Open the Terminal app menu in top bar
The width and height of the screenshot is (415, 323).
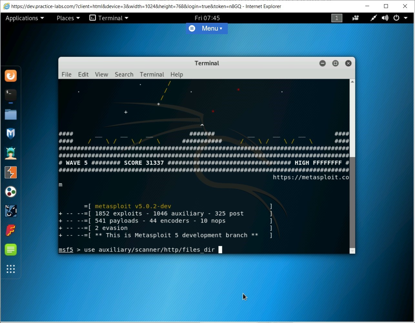[109, 18]
